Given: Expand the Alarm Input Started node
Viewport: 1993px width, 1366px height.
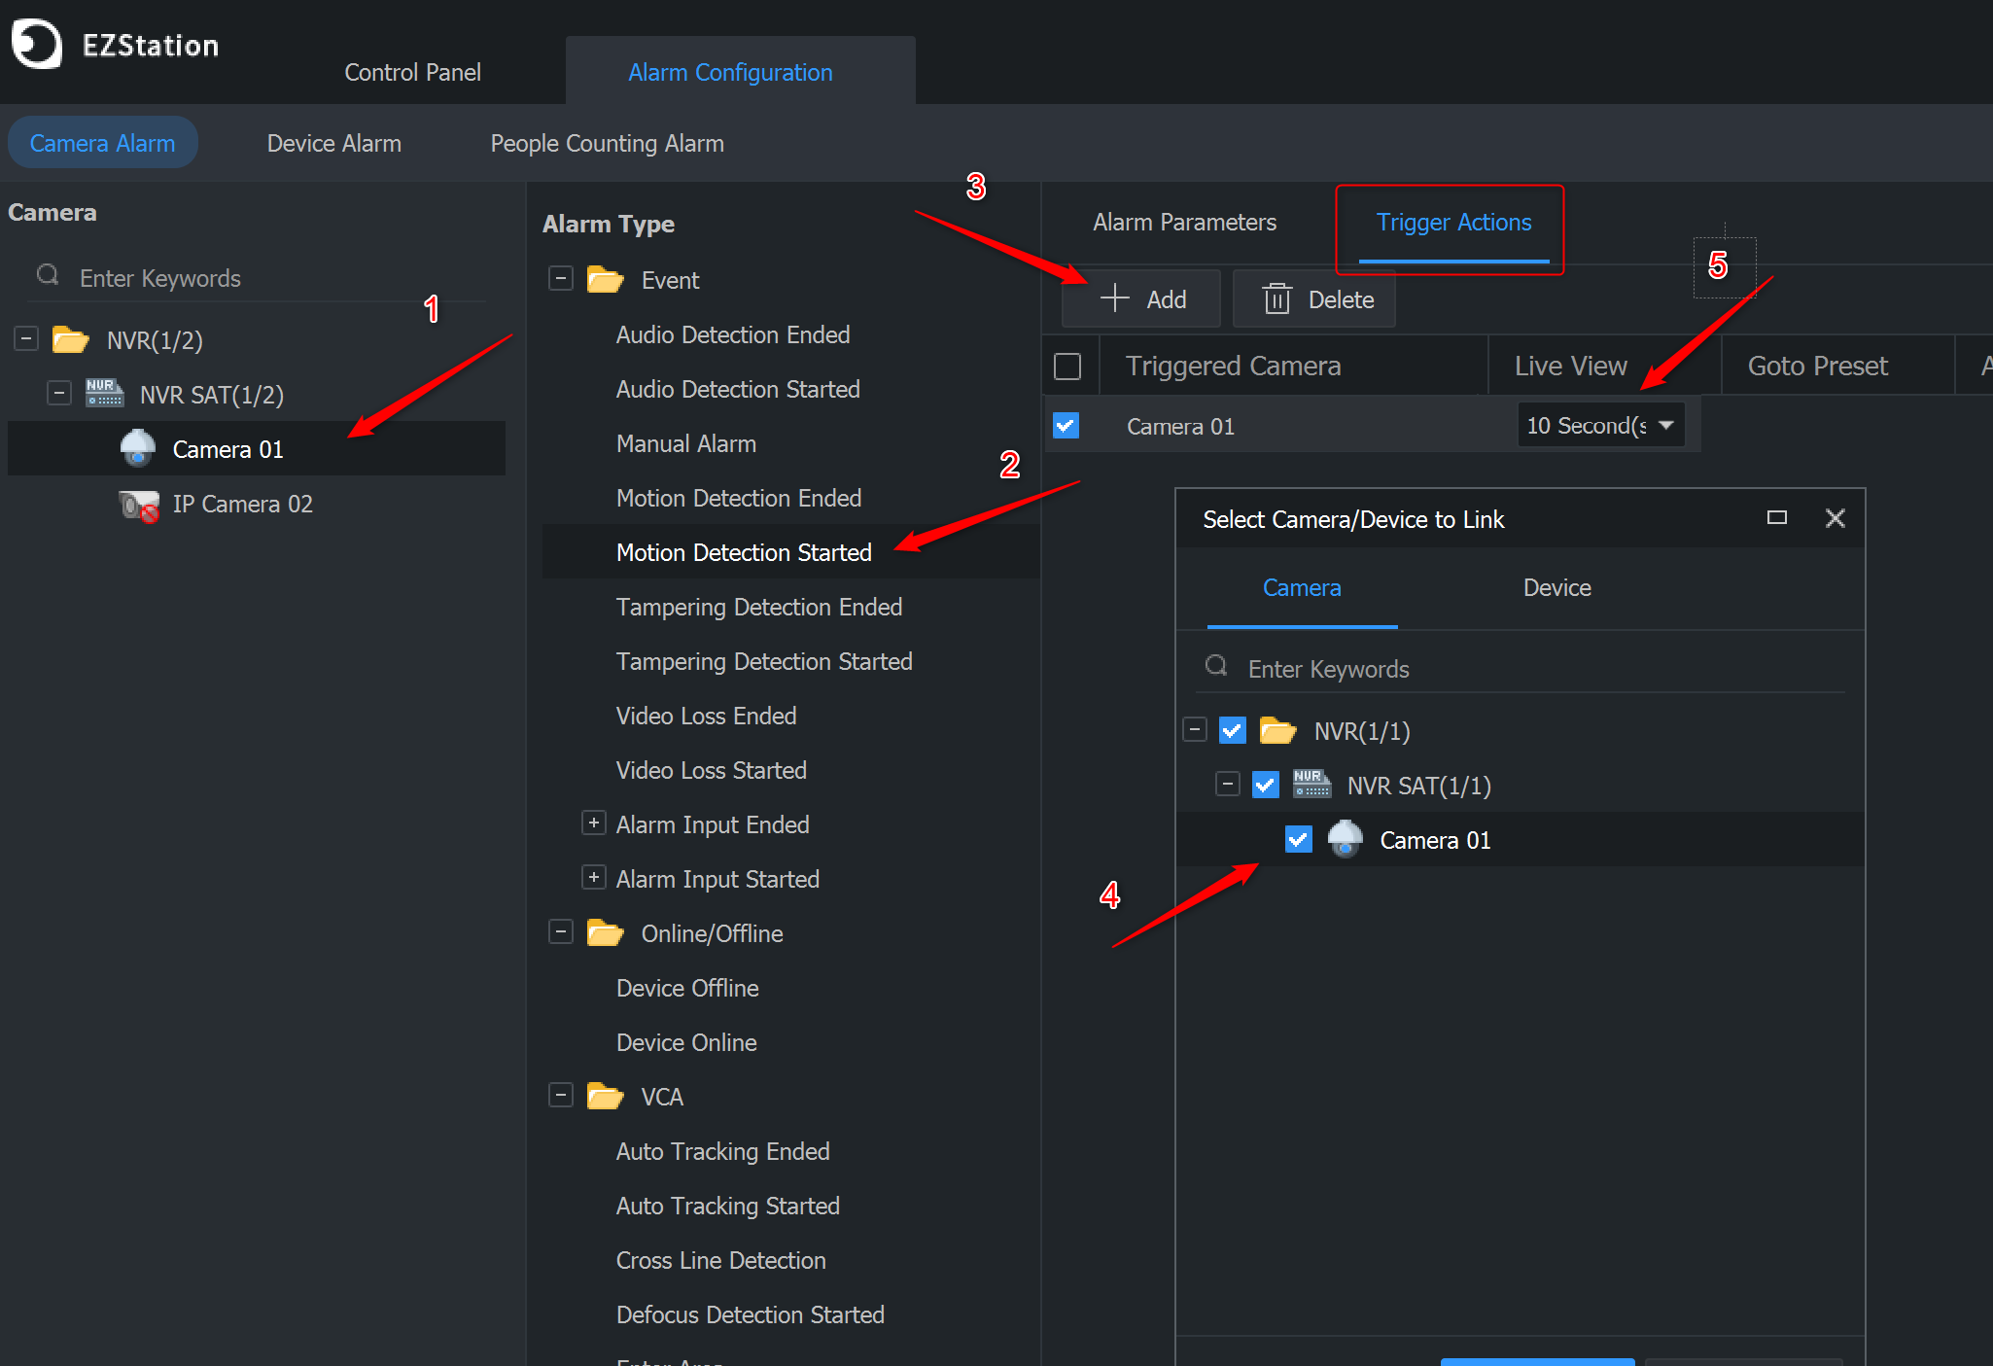Looking at the screenshot, I should (x=594, y=877).
